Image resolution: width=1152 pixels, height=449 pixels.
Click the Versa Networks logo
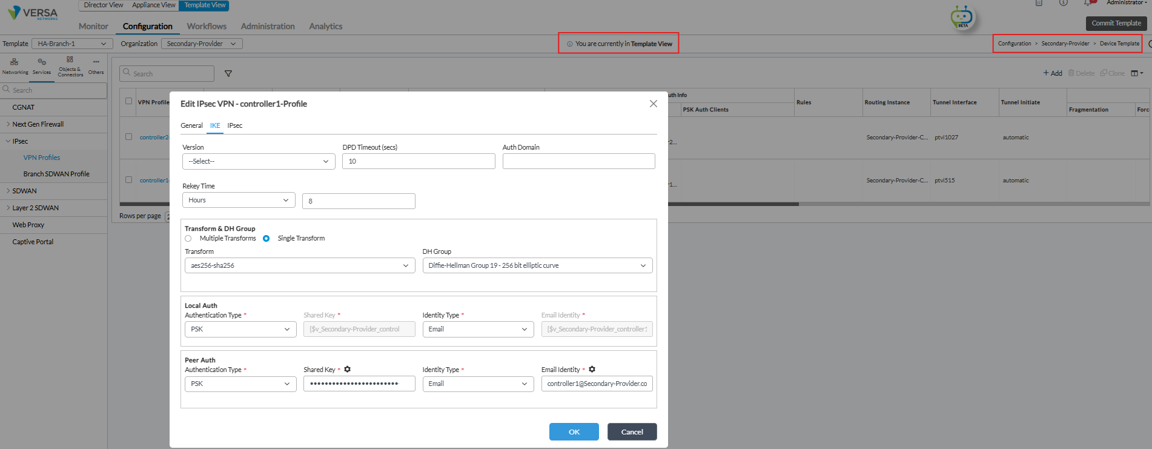[x=33, y=13]
